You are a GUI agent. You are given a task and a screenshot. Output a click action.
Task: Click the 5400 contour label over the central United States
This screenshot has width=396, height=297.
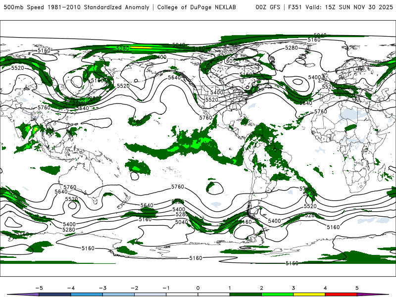[217, 93]
